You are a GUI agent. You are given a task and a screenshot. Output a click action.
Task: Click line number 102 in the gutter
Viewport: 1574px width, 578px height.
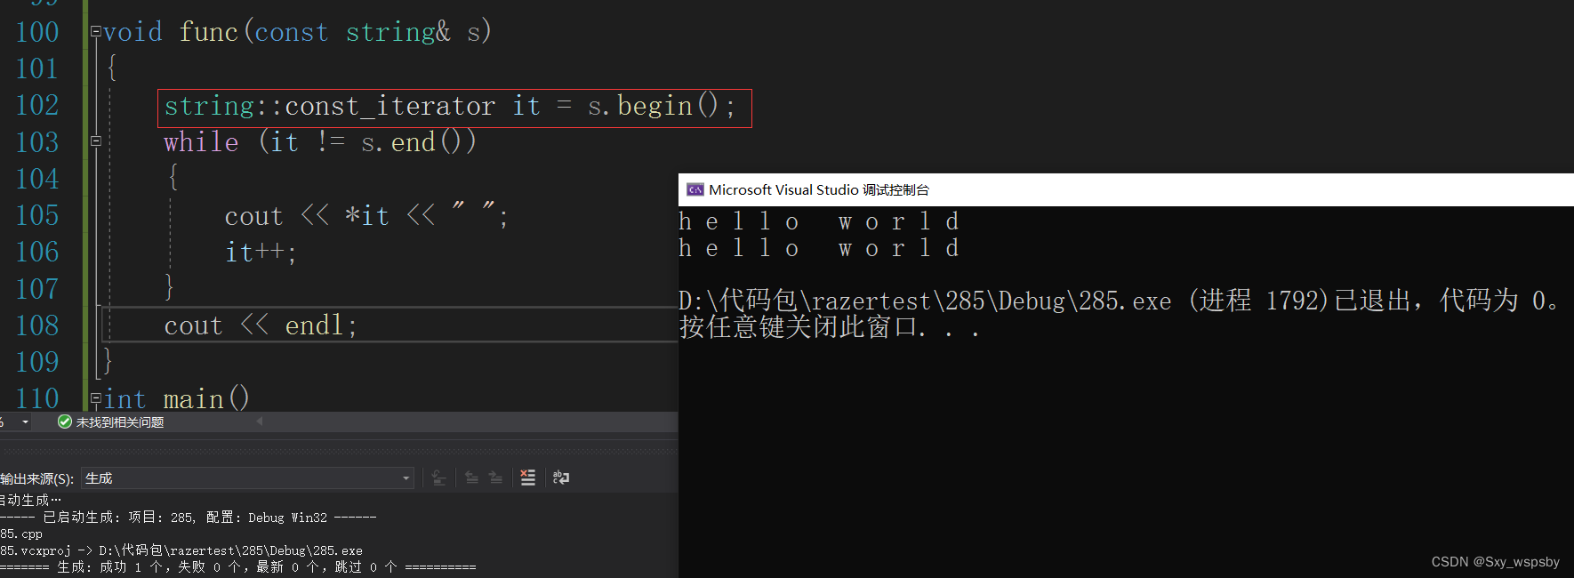click(x=37, y=105)
